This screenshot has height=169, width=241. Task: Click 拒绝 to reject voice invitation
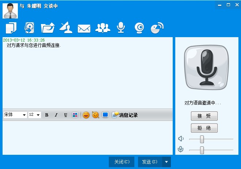(x=204, y=128)
